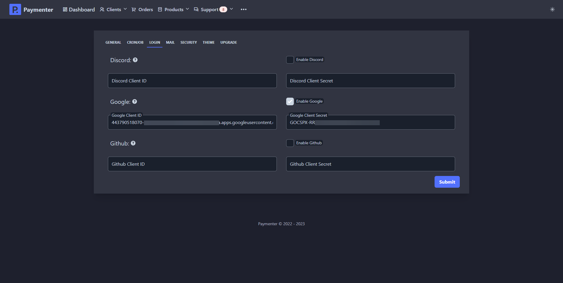Go to Dashboard link

coord(79,9)
